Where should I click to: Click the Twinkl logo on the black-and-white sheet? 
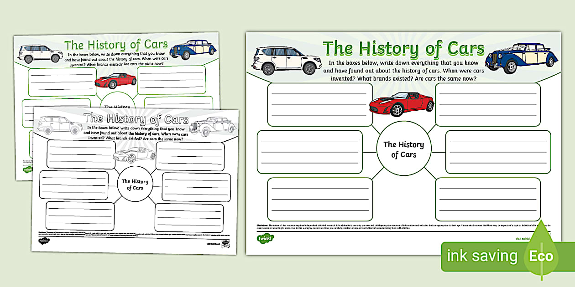pyautogui.click(x=43, y=240)
